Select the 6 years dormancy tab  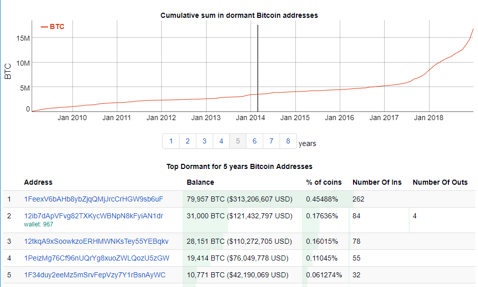(255, 141)
